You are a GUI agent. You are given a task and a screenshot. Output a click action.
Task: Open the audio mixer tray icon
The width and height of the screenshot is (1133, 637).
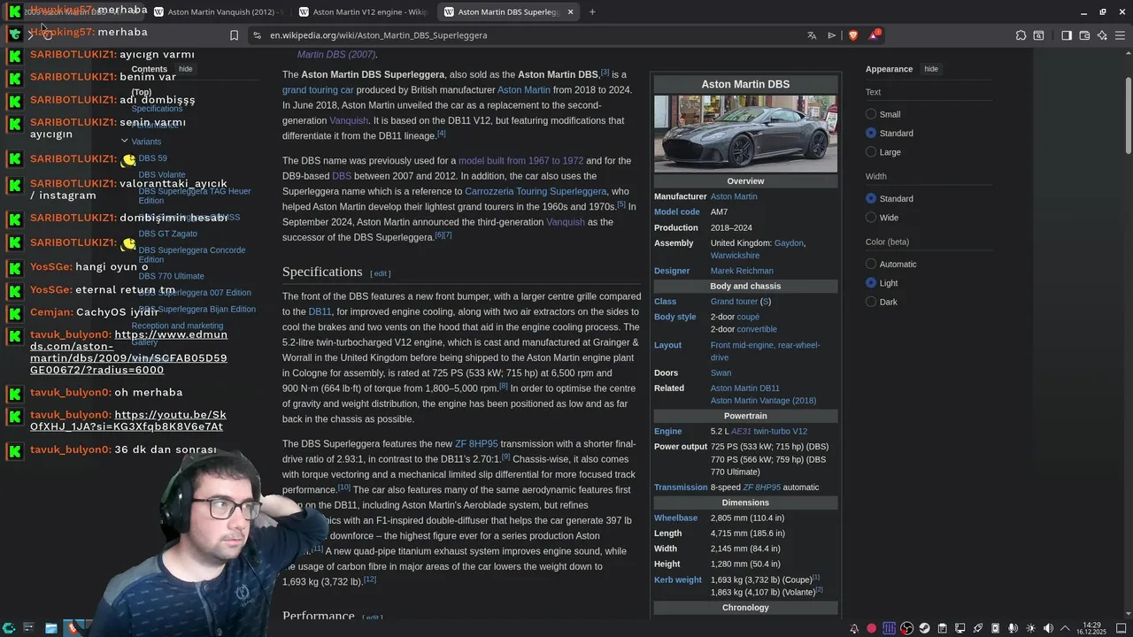pyautogui.click(x=889, y=628)
